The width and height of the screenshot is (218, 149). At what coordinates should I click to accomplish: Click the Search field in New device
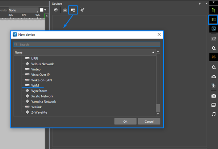(87, 45)
